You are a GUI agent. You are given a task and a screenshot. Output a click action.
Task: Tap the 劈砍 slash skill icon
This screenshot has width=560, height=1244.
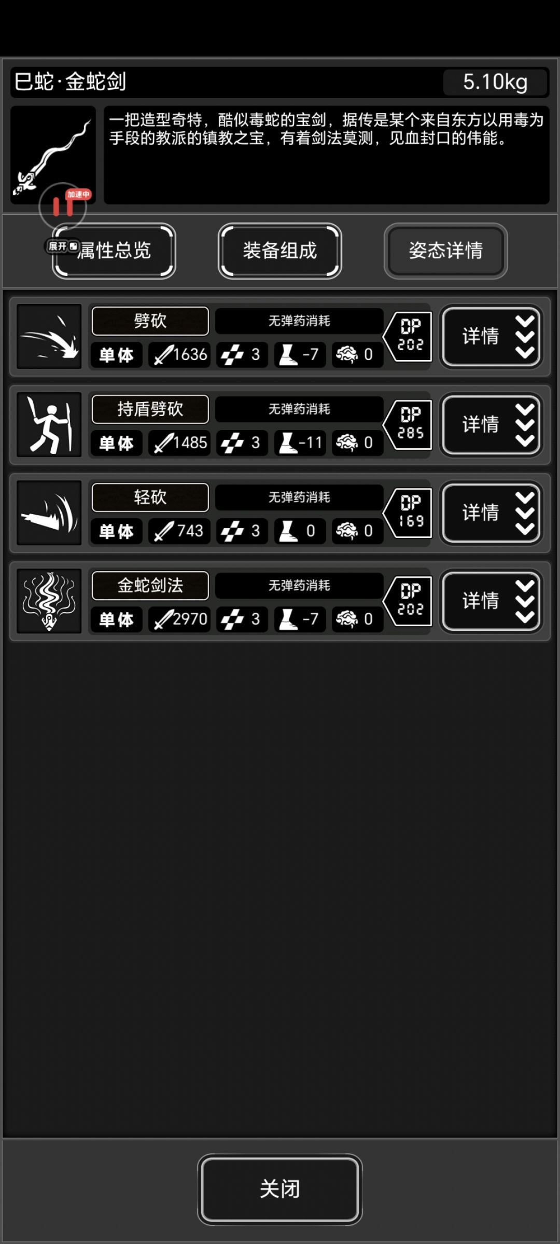pyautogui.click(x=49, y=337)
